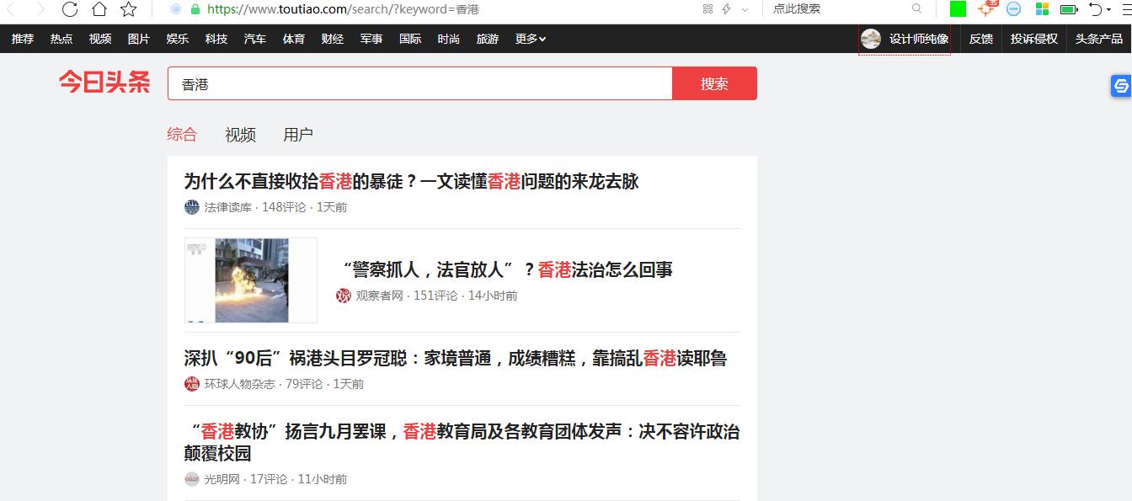Image resolution: width=1132 pixels, height=501 pixels.
Task: Open article 香港教协扬言九月罢课
Action: coord(462,442)
